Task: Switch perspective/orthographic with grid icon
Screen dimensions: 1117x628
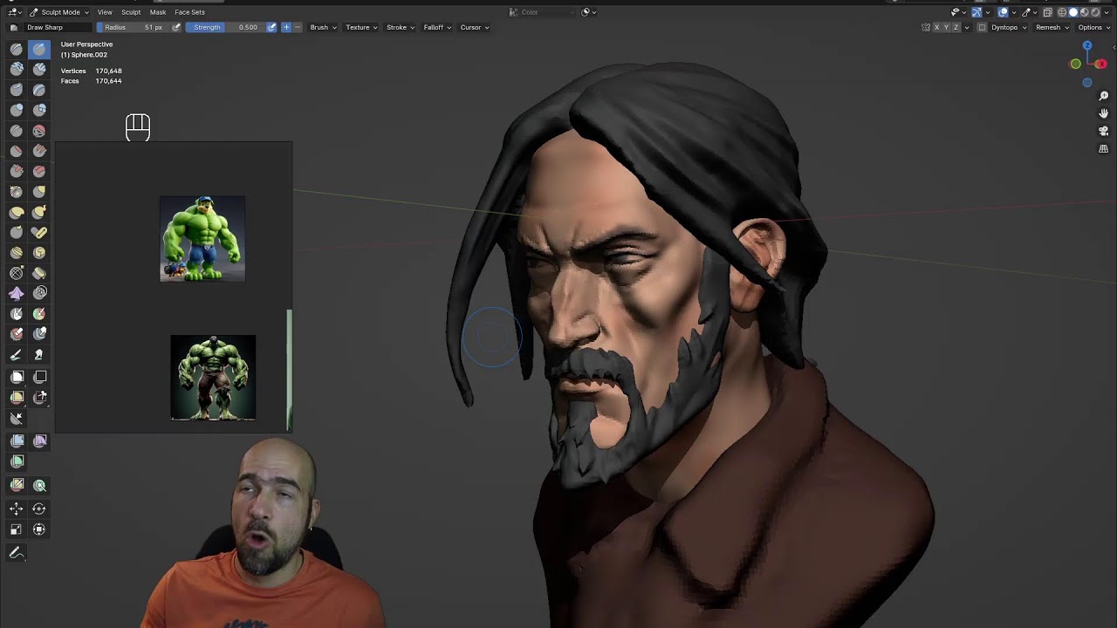Action: click(x=1103, y=149)
